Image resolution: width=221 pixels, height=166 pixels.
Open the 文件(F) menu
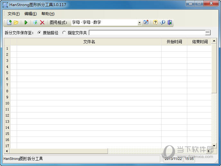tap(14, 14)
